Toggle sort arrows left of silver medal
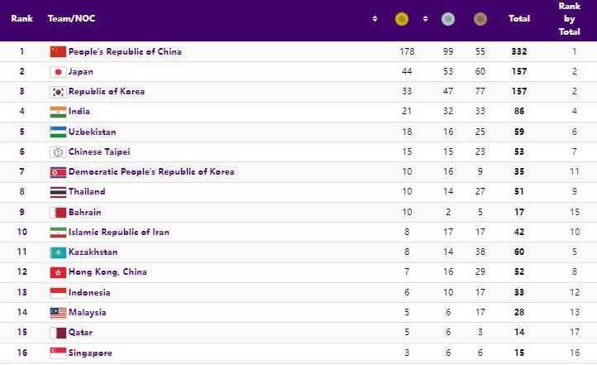 (425, 19)
